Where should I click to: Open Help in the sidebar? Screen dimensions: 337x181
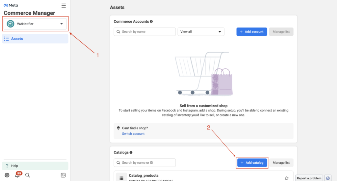click(x=35, y=166)
